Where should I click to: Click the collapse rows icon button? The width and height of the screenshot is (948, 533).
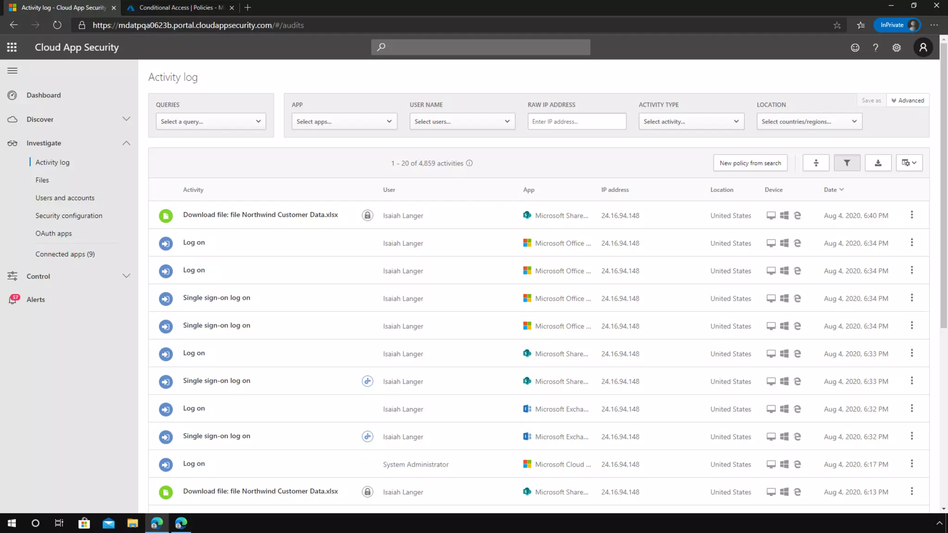816,163
